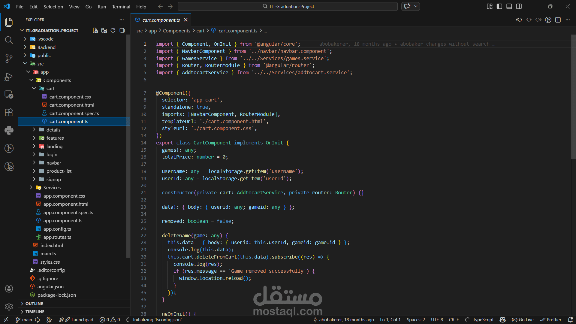Screen dimensions: 576x324
Task: Open the dropdown arrow next to Copilot
Action: click(416, 6)
